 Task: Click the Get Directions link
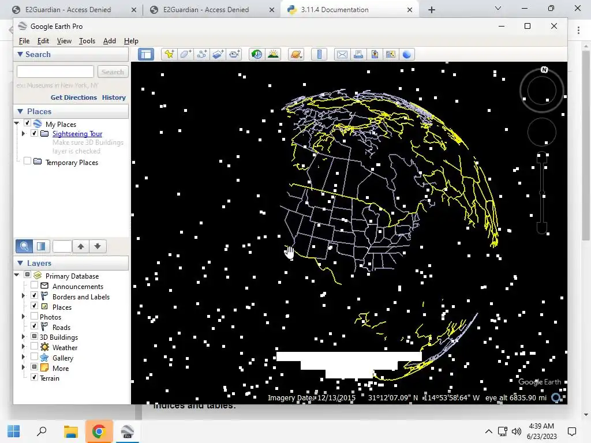tap(74, 97)
